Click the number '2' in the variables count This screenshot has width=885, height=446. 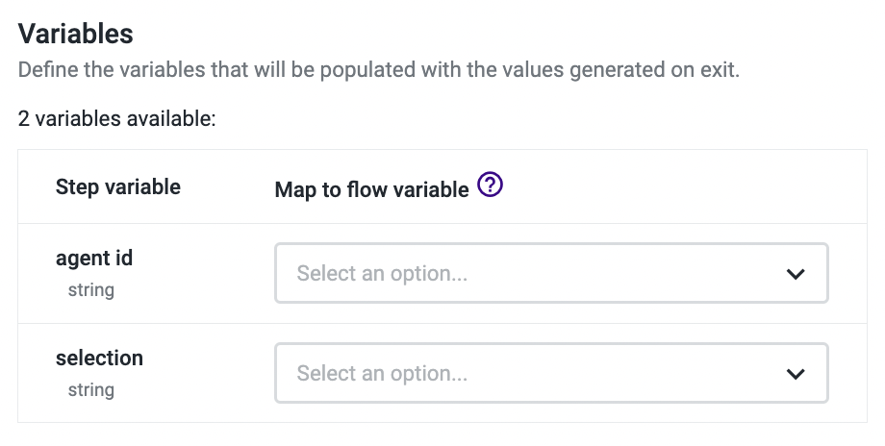(x=23, y=120)
